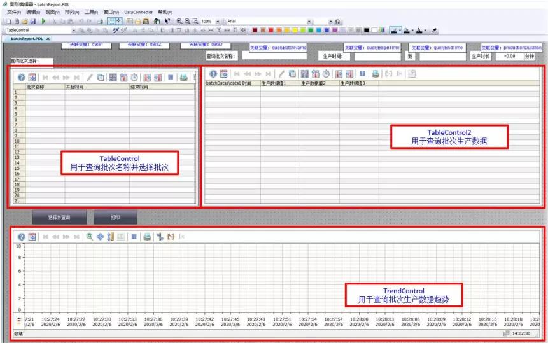This screenshot has height=343, width=548.
Task: Click select time range clock icon in TableControl
Action: pos(134,78)
